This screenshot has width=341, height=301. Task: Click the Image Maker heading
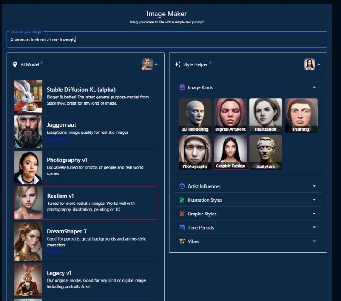coord(167,14)
